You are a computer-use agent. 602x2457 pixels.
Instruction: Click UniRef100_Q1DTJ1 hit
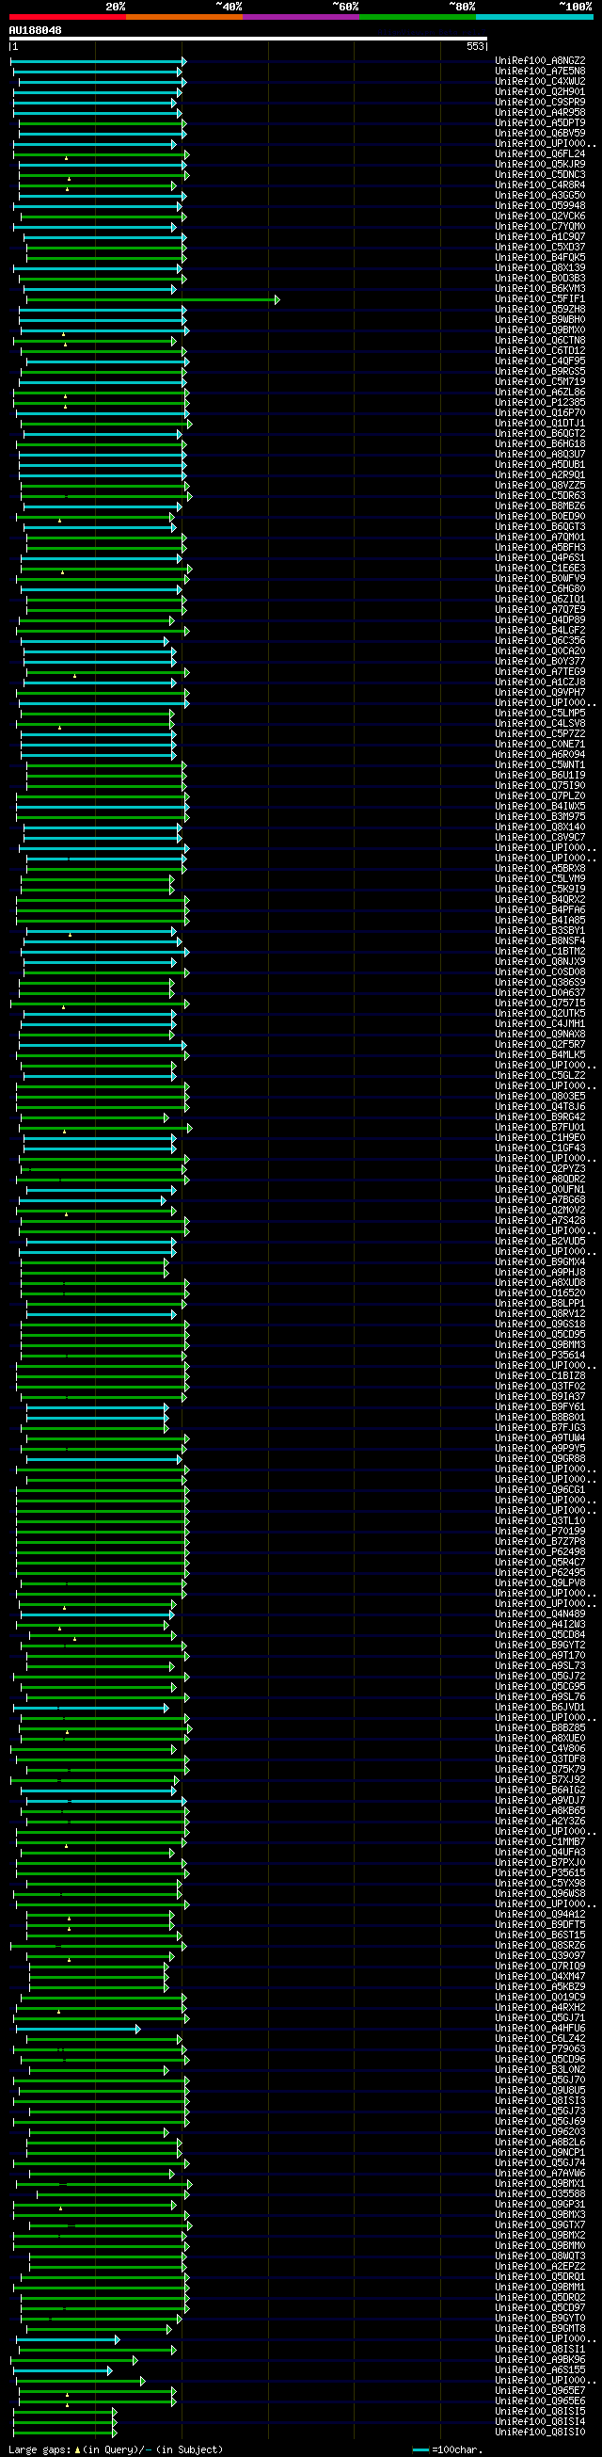click(540, 424)
